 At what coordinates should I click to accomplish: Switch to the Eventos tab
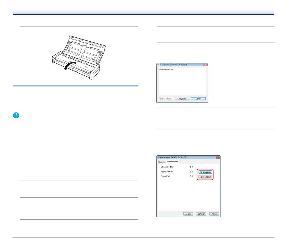click(162, 162)
